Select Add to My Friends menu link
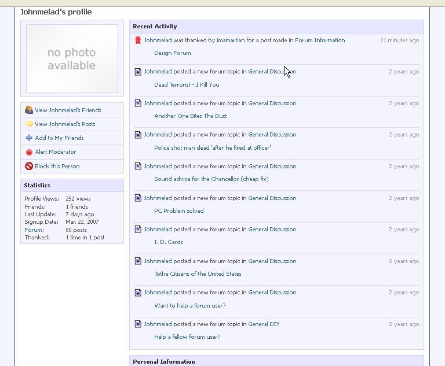The height and width of the screenshot is (366, 445). (59, 138)
